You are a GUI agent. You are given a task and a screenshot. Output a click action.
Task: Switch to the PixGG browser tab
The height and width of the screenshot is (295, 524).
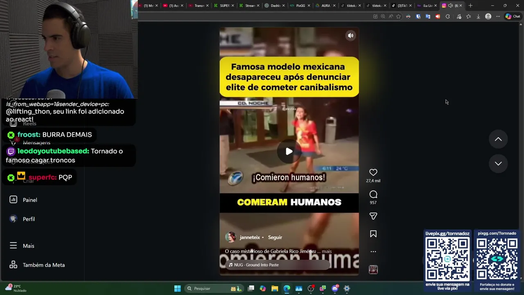coord(300,6)
